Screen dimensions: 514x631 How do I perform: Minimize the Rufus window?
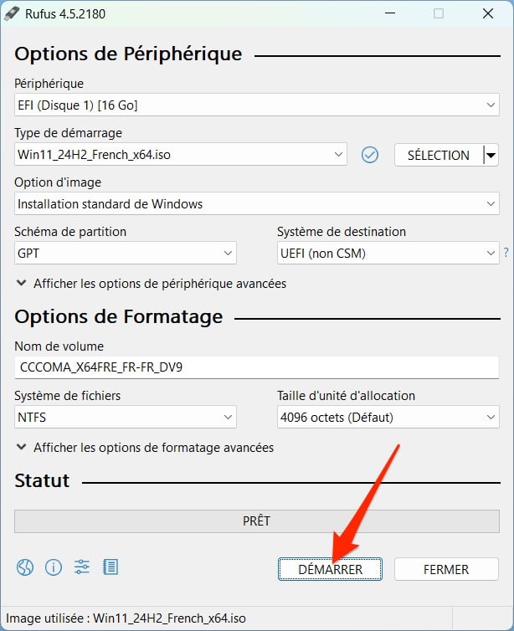pyautogui.click(x=389, y=13)
